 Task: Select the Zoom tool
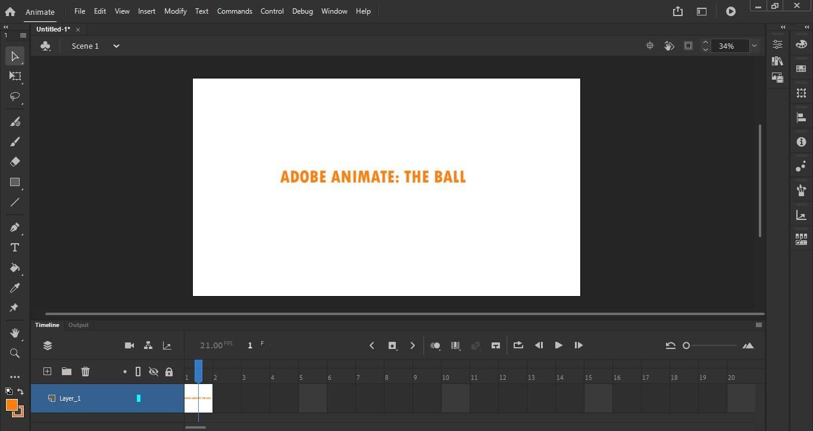tap(15, 353)
